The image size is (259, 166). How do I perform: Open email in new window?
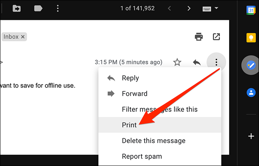coord(216,37)
